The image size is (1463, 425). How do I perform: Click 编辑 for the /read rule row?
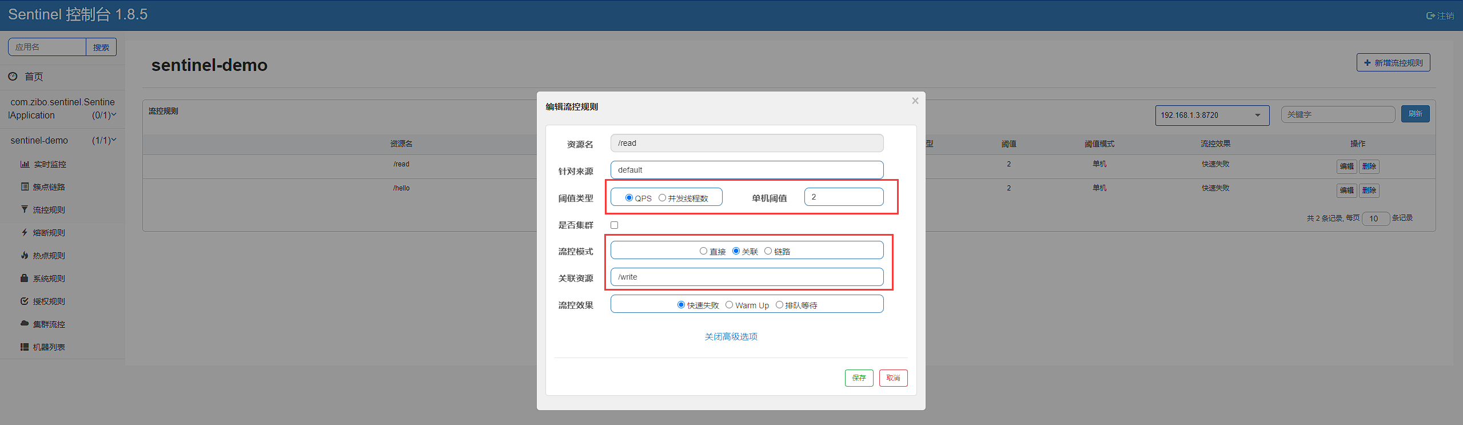1347,166
